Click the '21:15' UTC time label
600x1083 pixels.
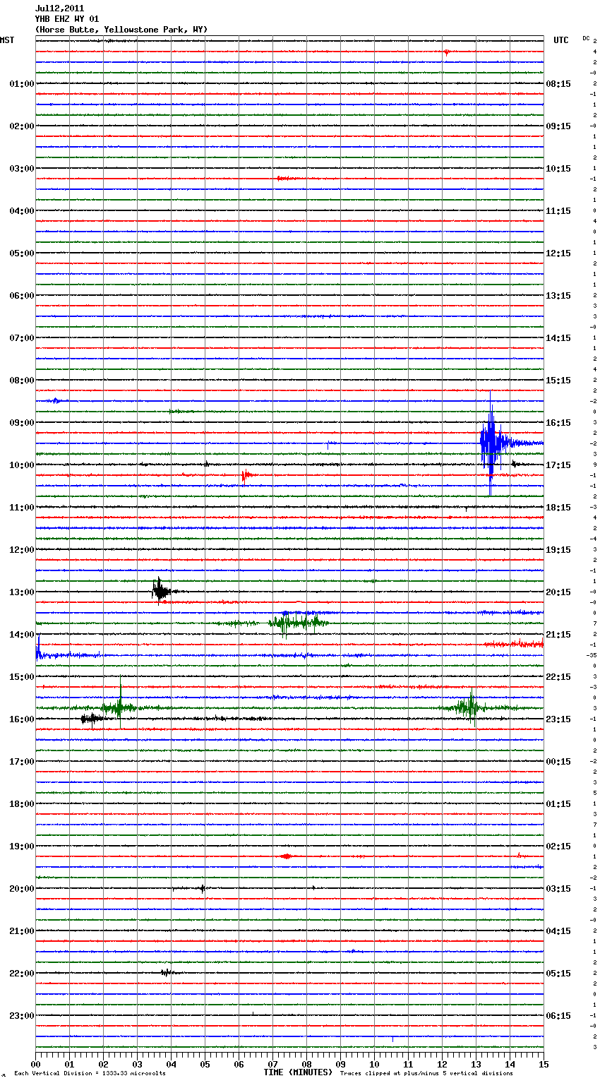click(558, 635)
